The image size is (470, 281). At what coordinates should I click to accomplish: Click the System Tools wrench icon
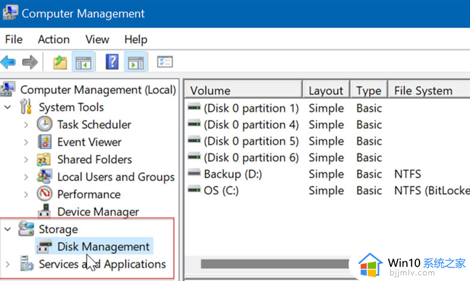(x=26, y=107)
